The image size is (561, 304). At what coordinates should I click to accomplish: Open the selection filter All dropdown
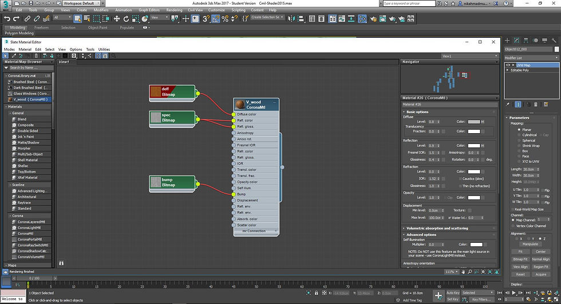click(62, 17)
